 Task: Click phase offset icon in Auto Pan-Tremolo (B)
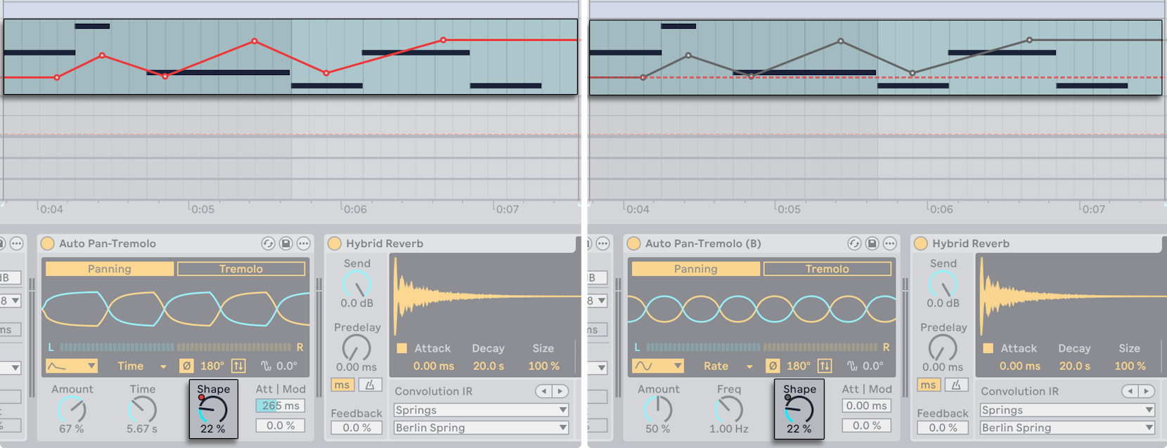point(853,366)
